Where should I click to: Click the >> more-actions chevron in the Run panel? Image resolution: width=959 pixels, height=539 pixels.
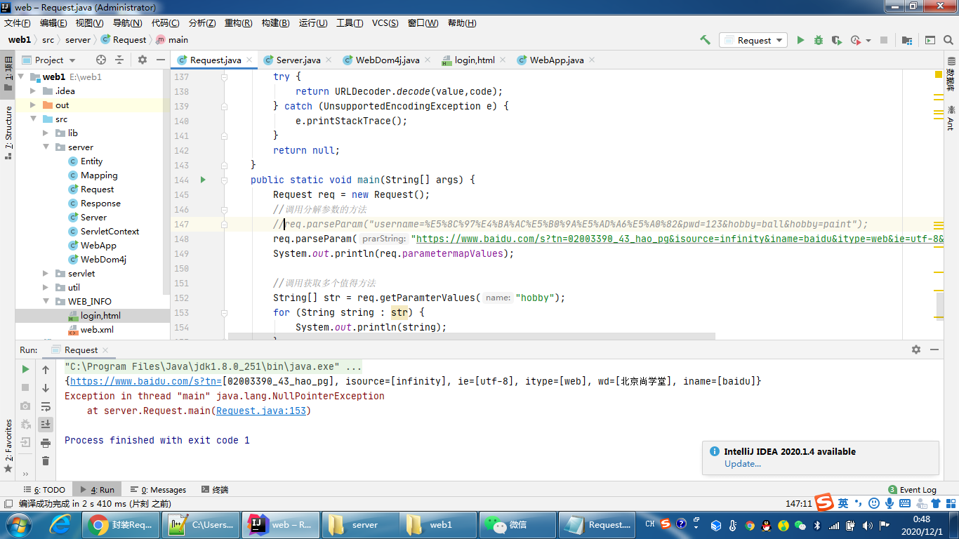point(26,475)
